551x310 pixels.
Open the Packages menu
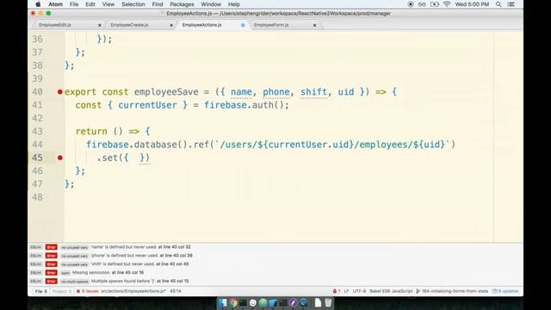coord(182,4)
